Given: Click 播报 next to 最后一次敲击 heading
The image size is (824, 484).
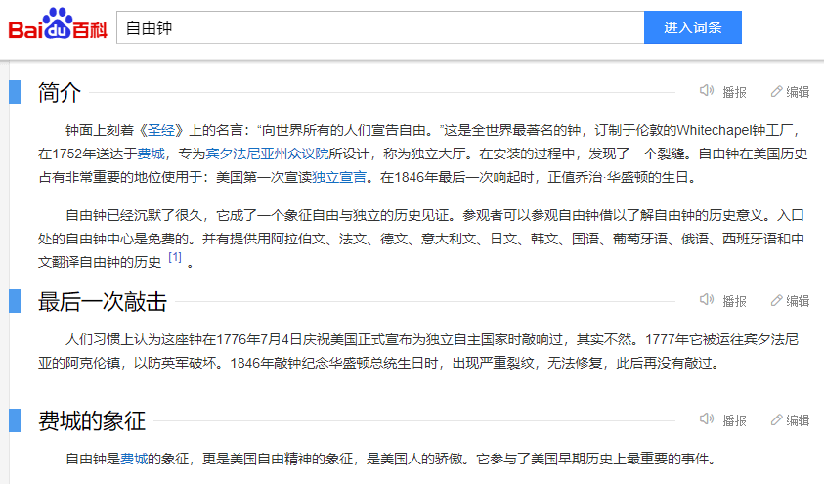Looking at the screenshot, I should tap(734, 301).
